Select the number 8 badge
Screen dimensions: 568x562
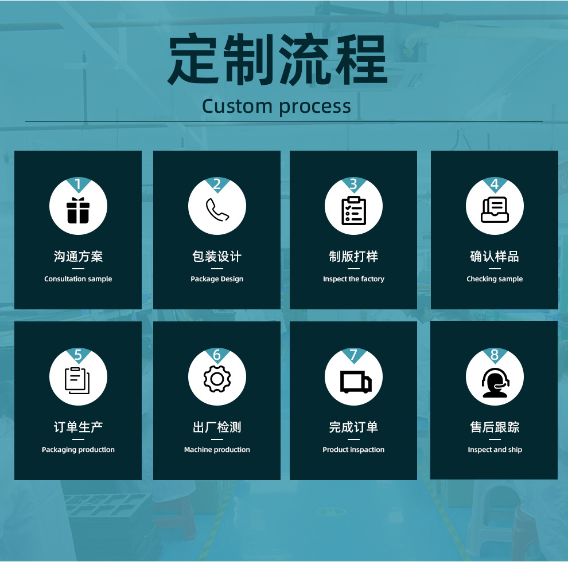pyautogui.click(x=495, y=355)
